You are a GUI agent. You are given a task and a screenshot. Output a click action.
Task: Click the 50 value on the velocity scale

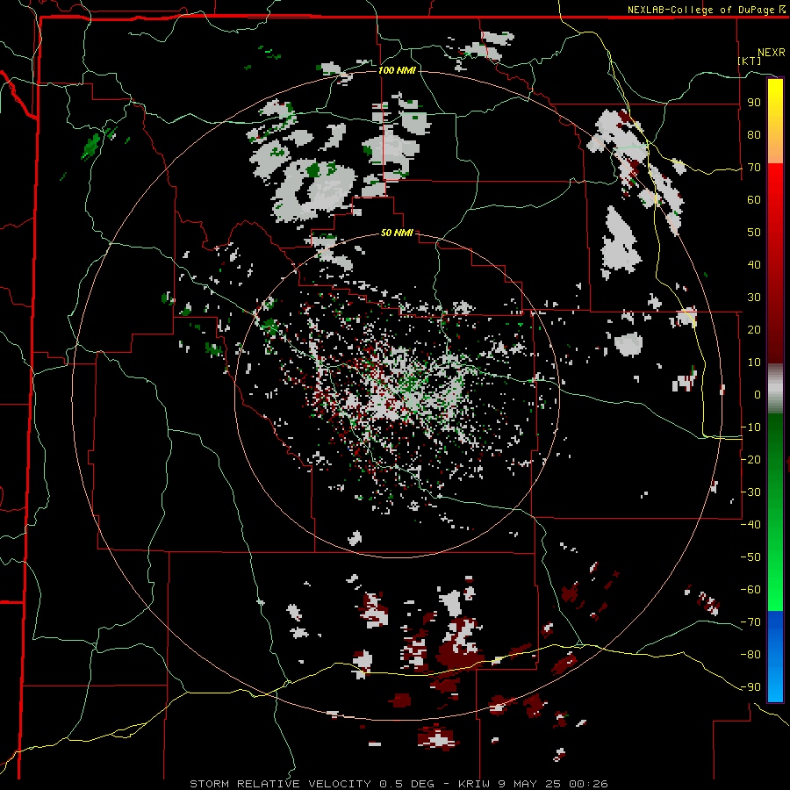click(754, 233)
